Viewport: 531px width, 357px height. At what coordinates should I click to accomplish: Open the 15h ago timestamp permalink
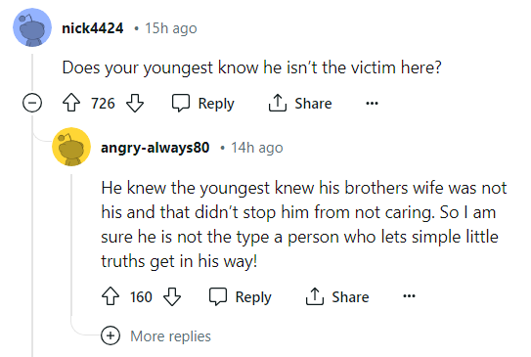point(171,28)
